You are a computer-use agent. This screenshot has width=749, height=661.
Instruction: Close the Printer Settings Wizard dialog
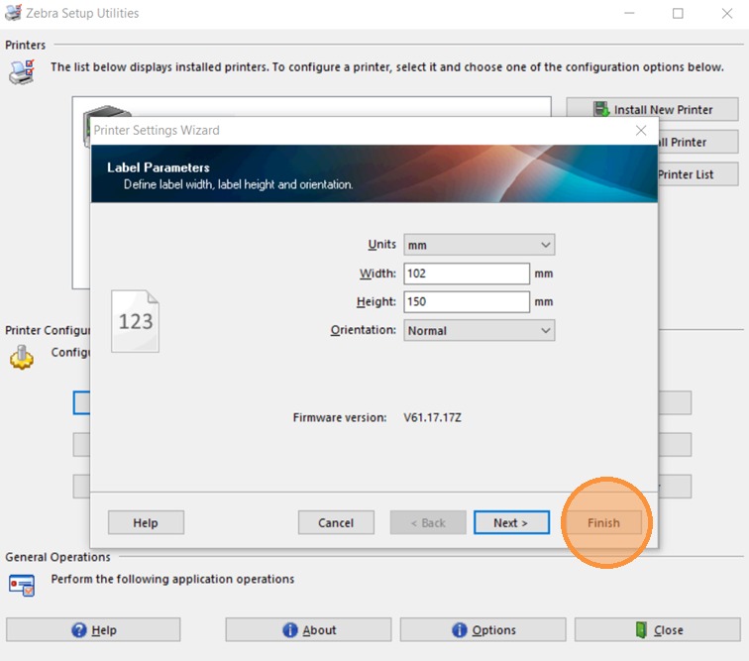[641, 130]
